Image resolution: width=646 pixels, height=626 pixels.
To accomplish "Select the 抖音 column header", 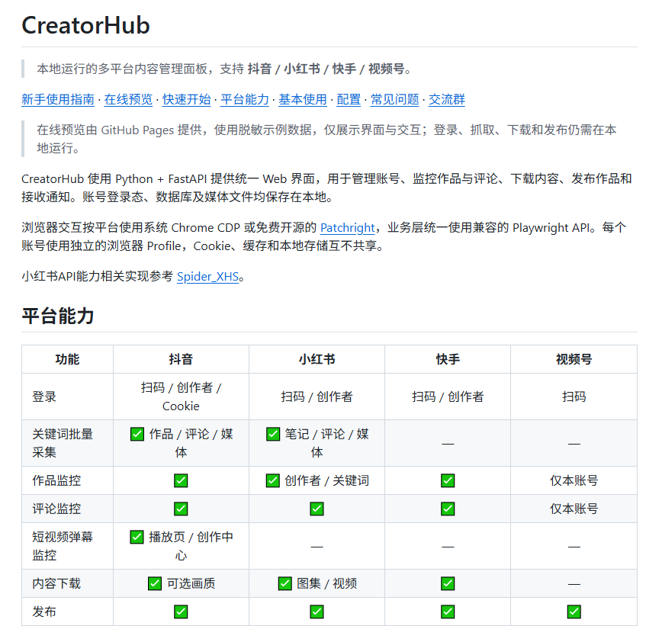I will [181, 359].
